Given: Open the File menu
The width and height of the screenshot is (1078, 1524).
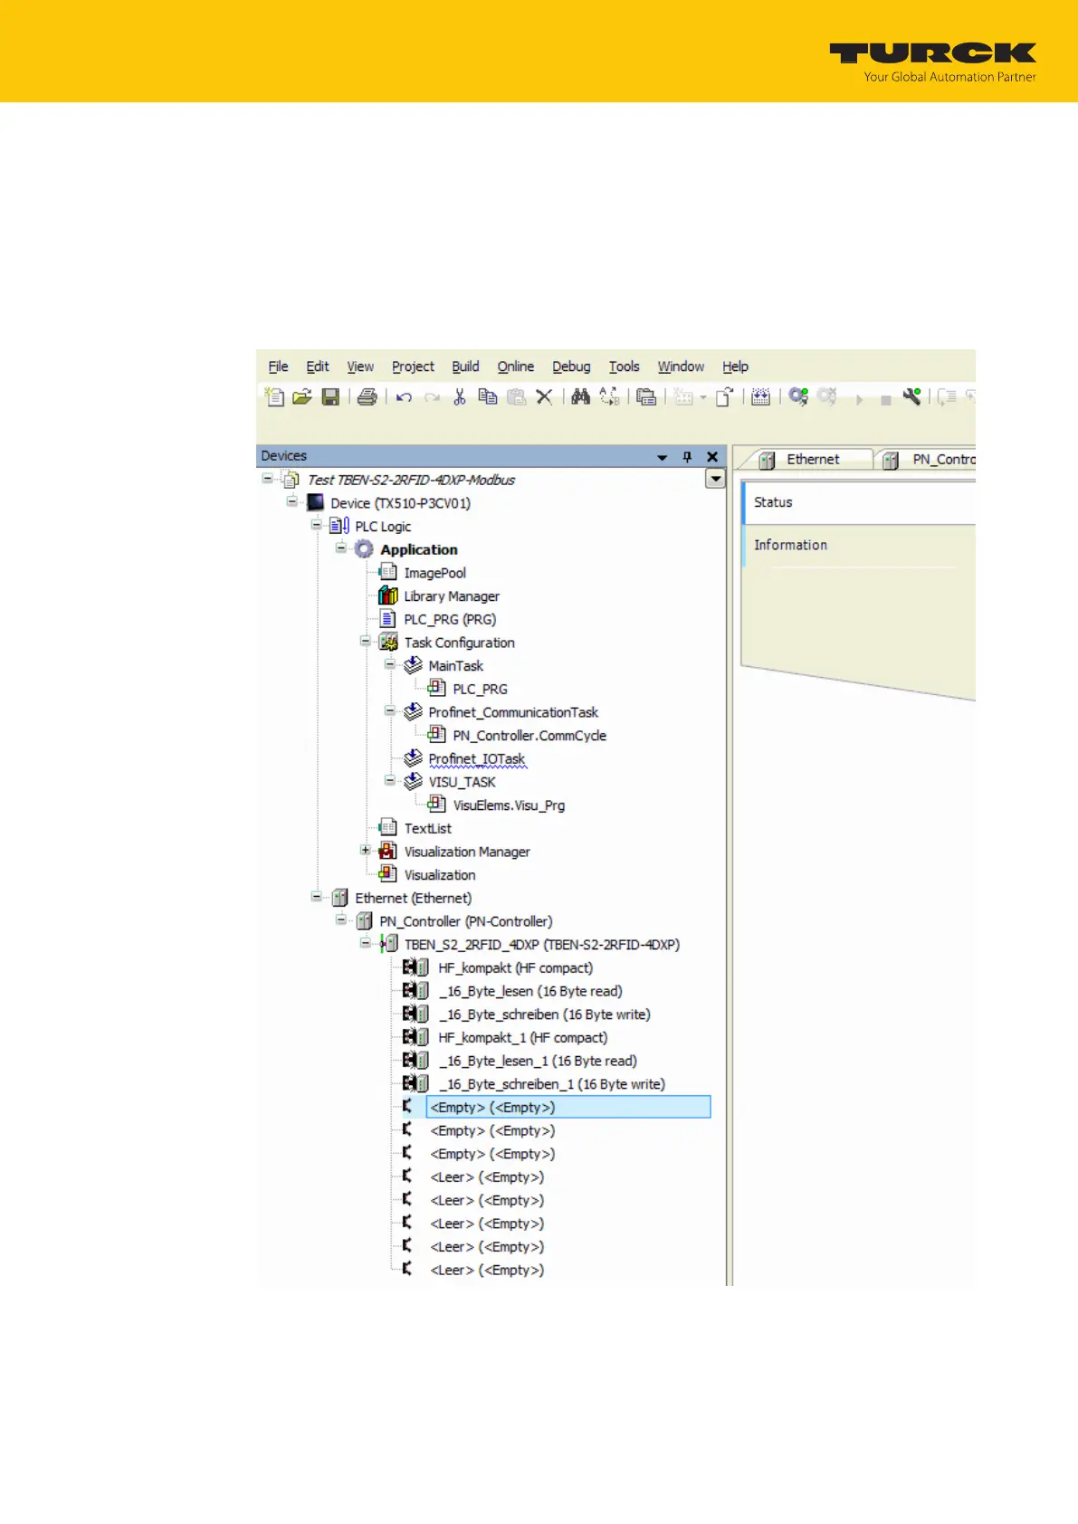Looking at the screenshot, I should click(x=278, y=367).
